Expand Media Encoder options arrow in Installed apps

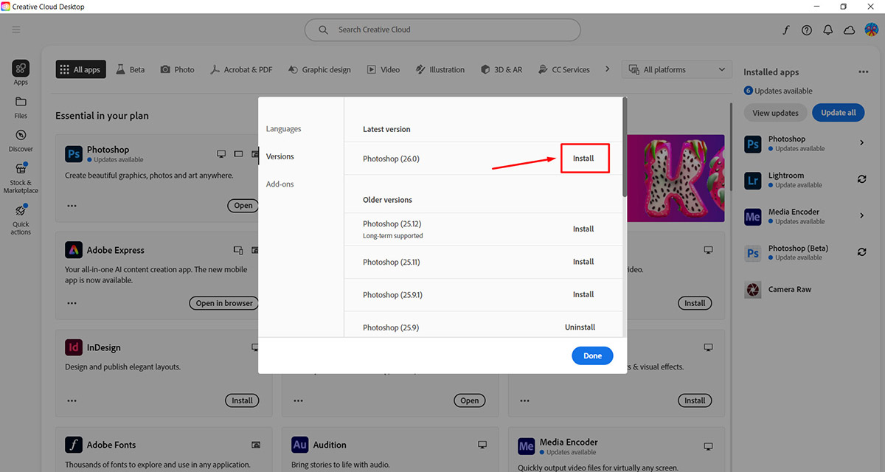pos(861,216)
